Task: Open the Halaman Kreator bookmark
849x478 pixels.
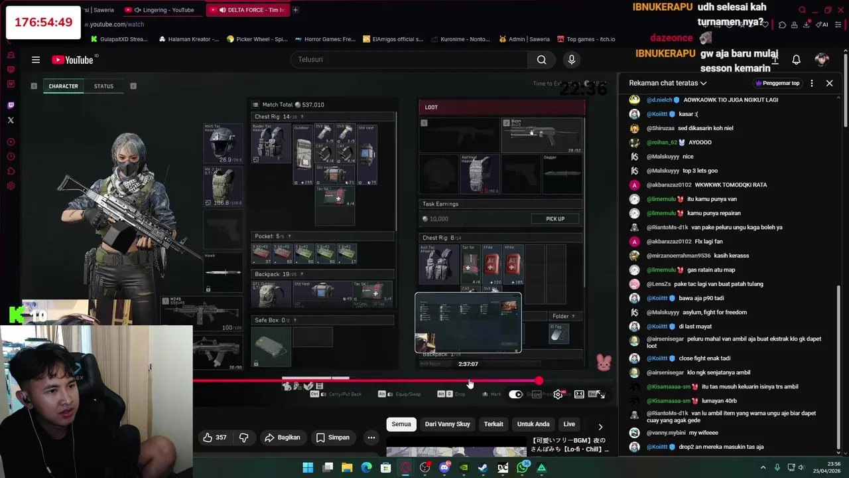Action: click(x=189, y=39)
